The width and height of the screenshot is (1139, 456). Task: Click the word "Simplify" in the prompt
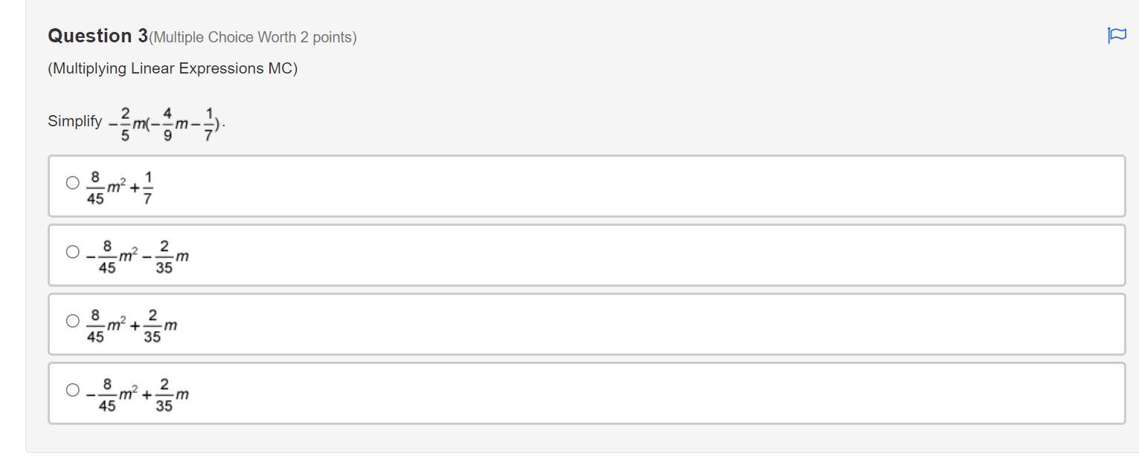pyautogui.click(x=75, y=121)
